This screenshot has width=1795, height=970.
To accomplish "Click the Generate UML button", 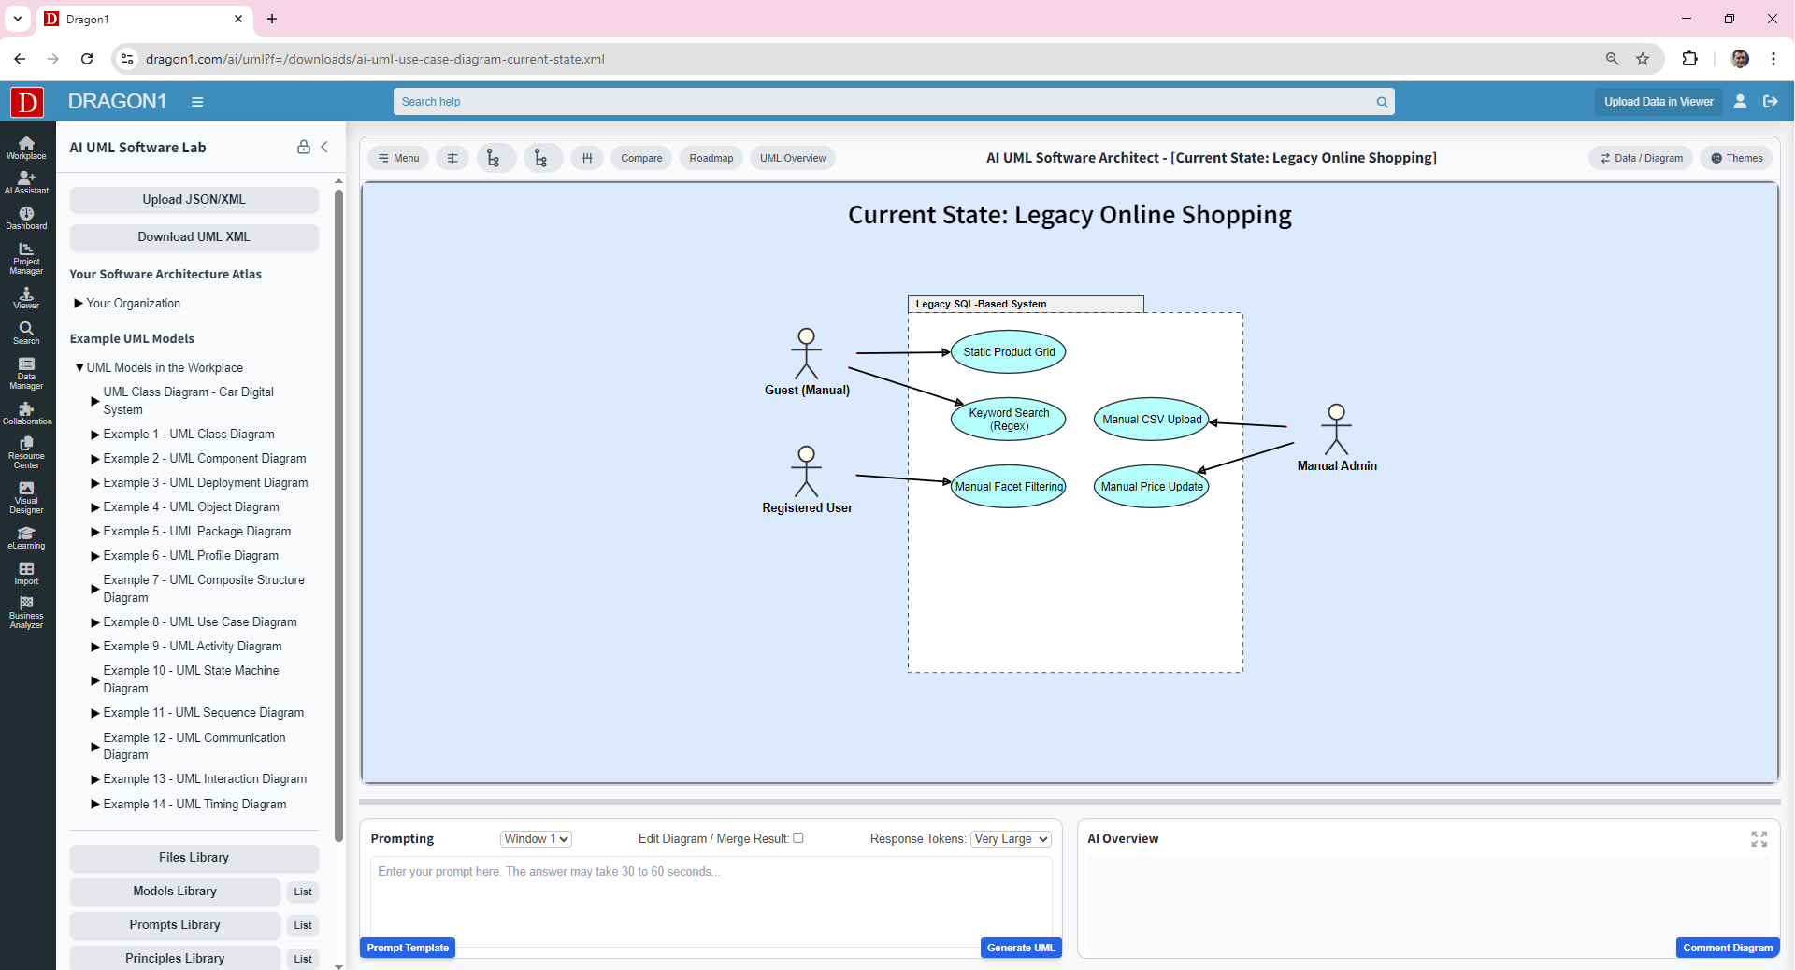I will click(1020, 948).
